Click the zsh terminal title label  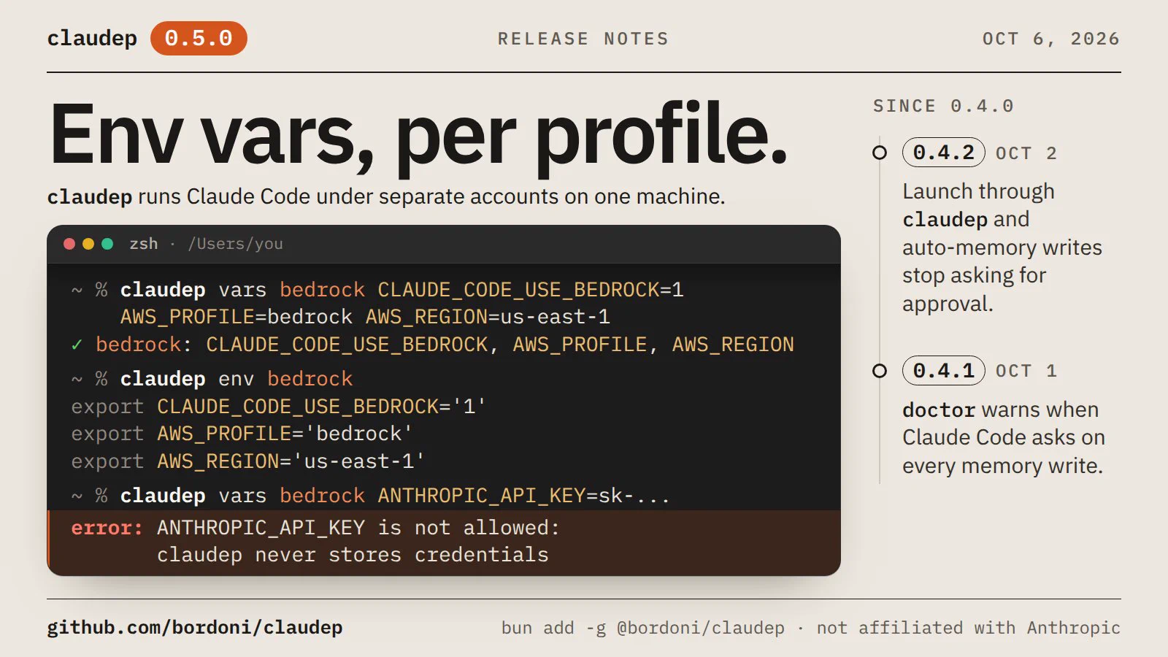tap(144, 244)
